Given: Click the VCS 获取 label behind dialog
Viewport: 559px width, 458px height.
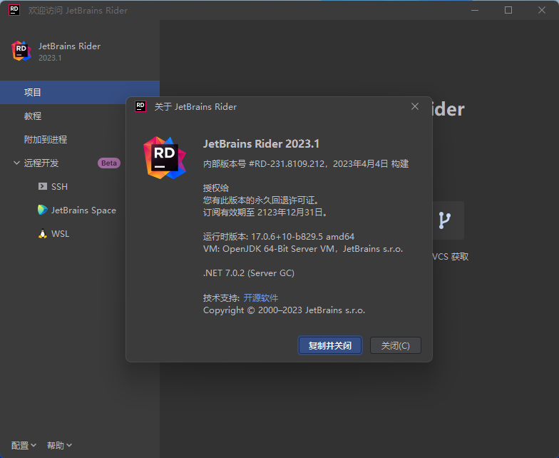Looking at the screenshot, I should 451,257.
